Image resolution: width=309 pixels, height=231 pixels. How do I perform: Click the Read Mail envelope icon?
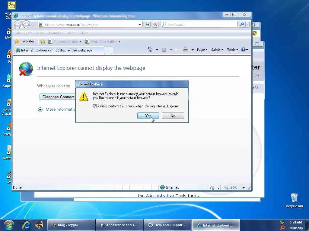coord(177,50)
